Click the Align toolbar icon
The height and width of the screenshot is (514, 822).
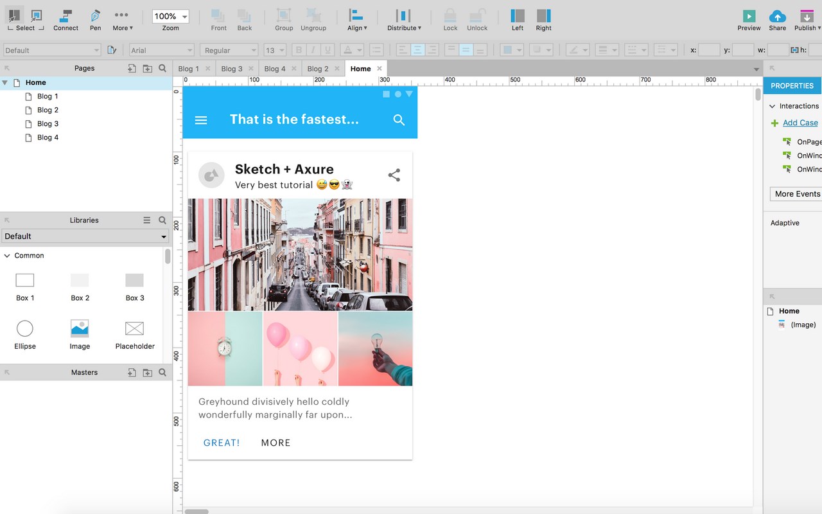pos(355,16)
